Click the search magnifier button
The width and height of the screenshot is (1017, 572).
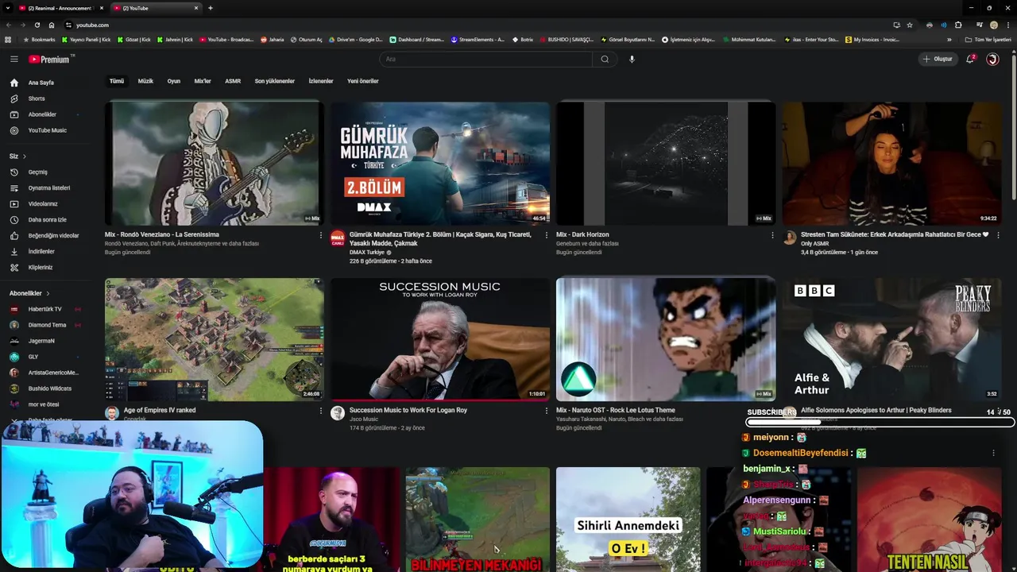[x=605, y=59]
